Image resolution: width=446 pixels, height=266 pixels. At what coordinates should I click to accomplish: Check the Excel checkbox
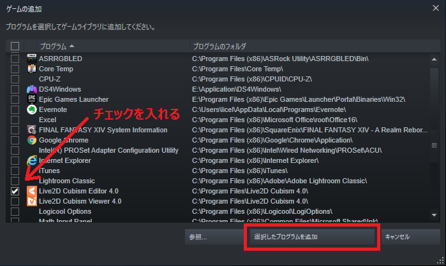[15, 120]
